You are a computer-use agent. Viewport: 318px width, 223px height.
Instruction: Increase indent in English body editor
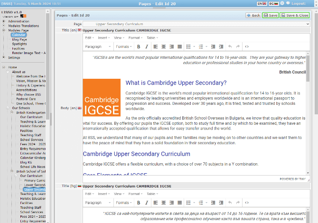click(x=220, y=46)
